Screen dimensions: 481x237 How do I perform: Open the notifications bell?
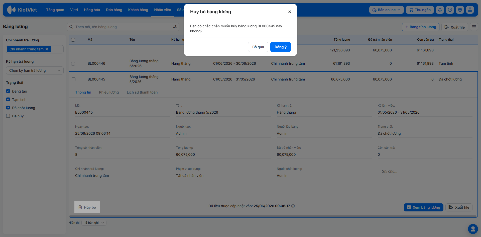click(x=440, y=10)
